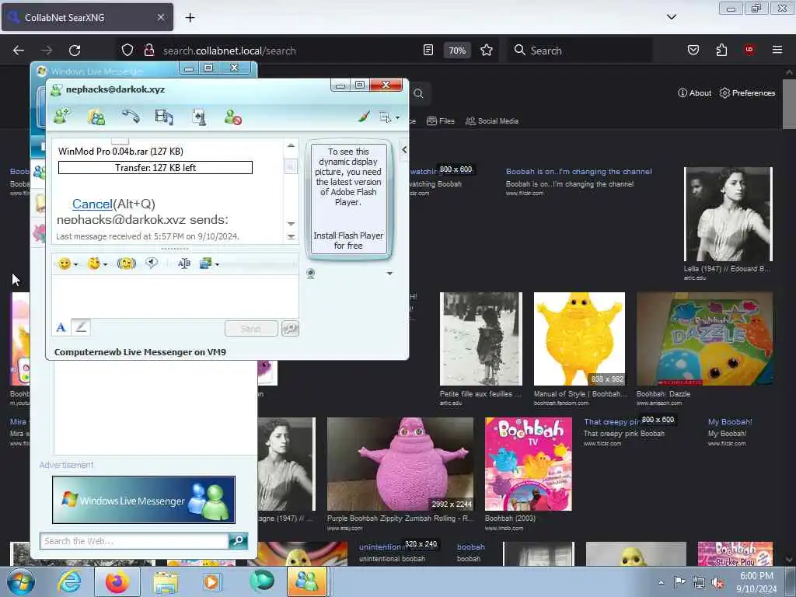This screenshot has height=597, width=796.
Task: Toggle reader view icon in address bar
Action: pyautogui.click(x=428, y=51)
